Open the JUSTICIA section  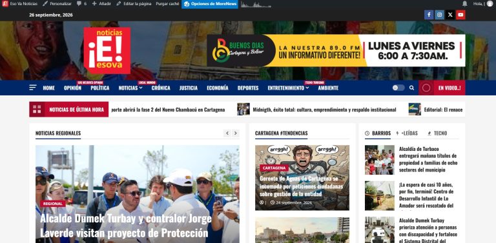point(189,88)
